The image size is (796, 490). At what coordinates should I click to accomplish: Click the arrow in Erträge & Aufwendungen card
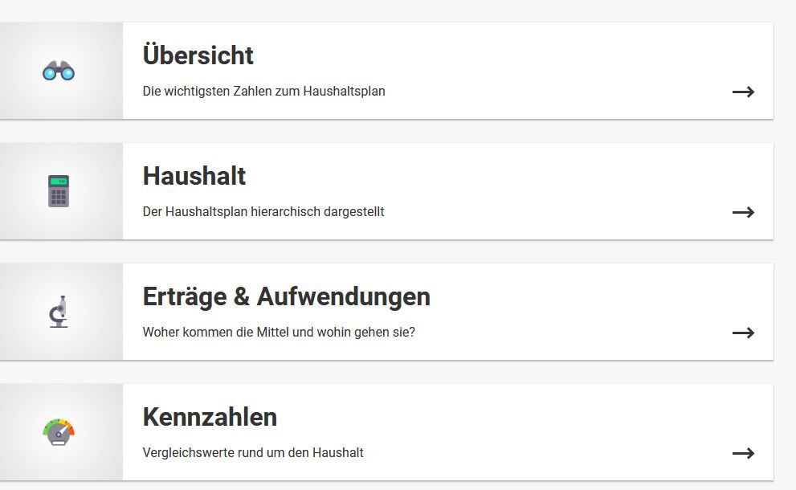coord(743,333)
